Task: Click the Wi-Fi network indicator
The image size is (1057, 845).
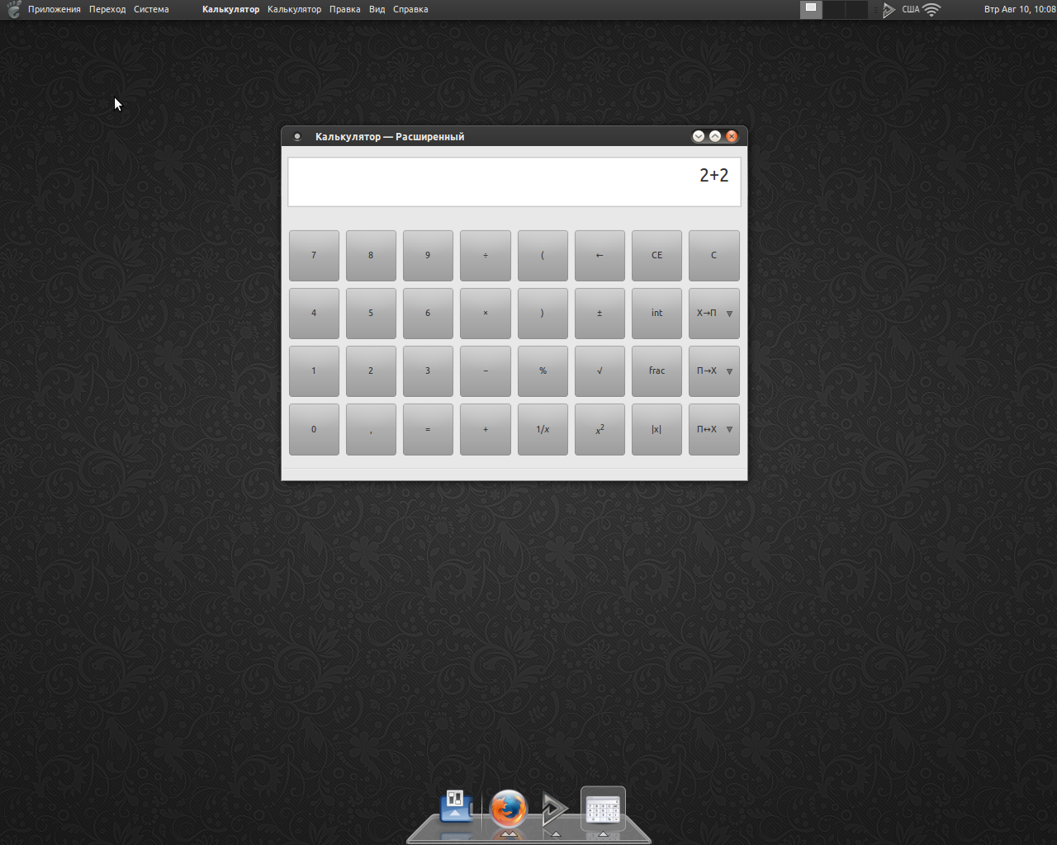Action: coord(931,10)
